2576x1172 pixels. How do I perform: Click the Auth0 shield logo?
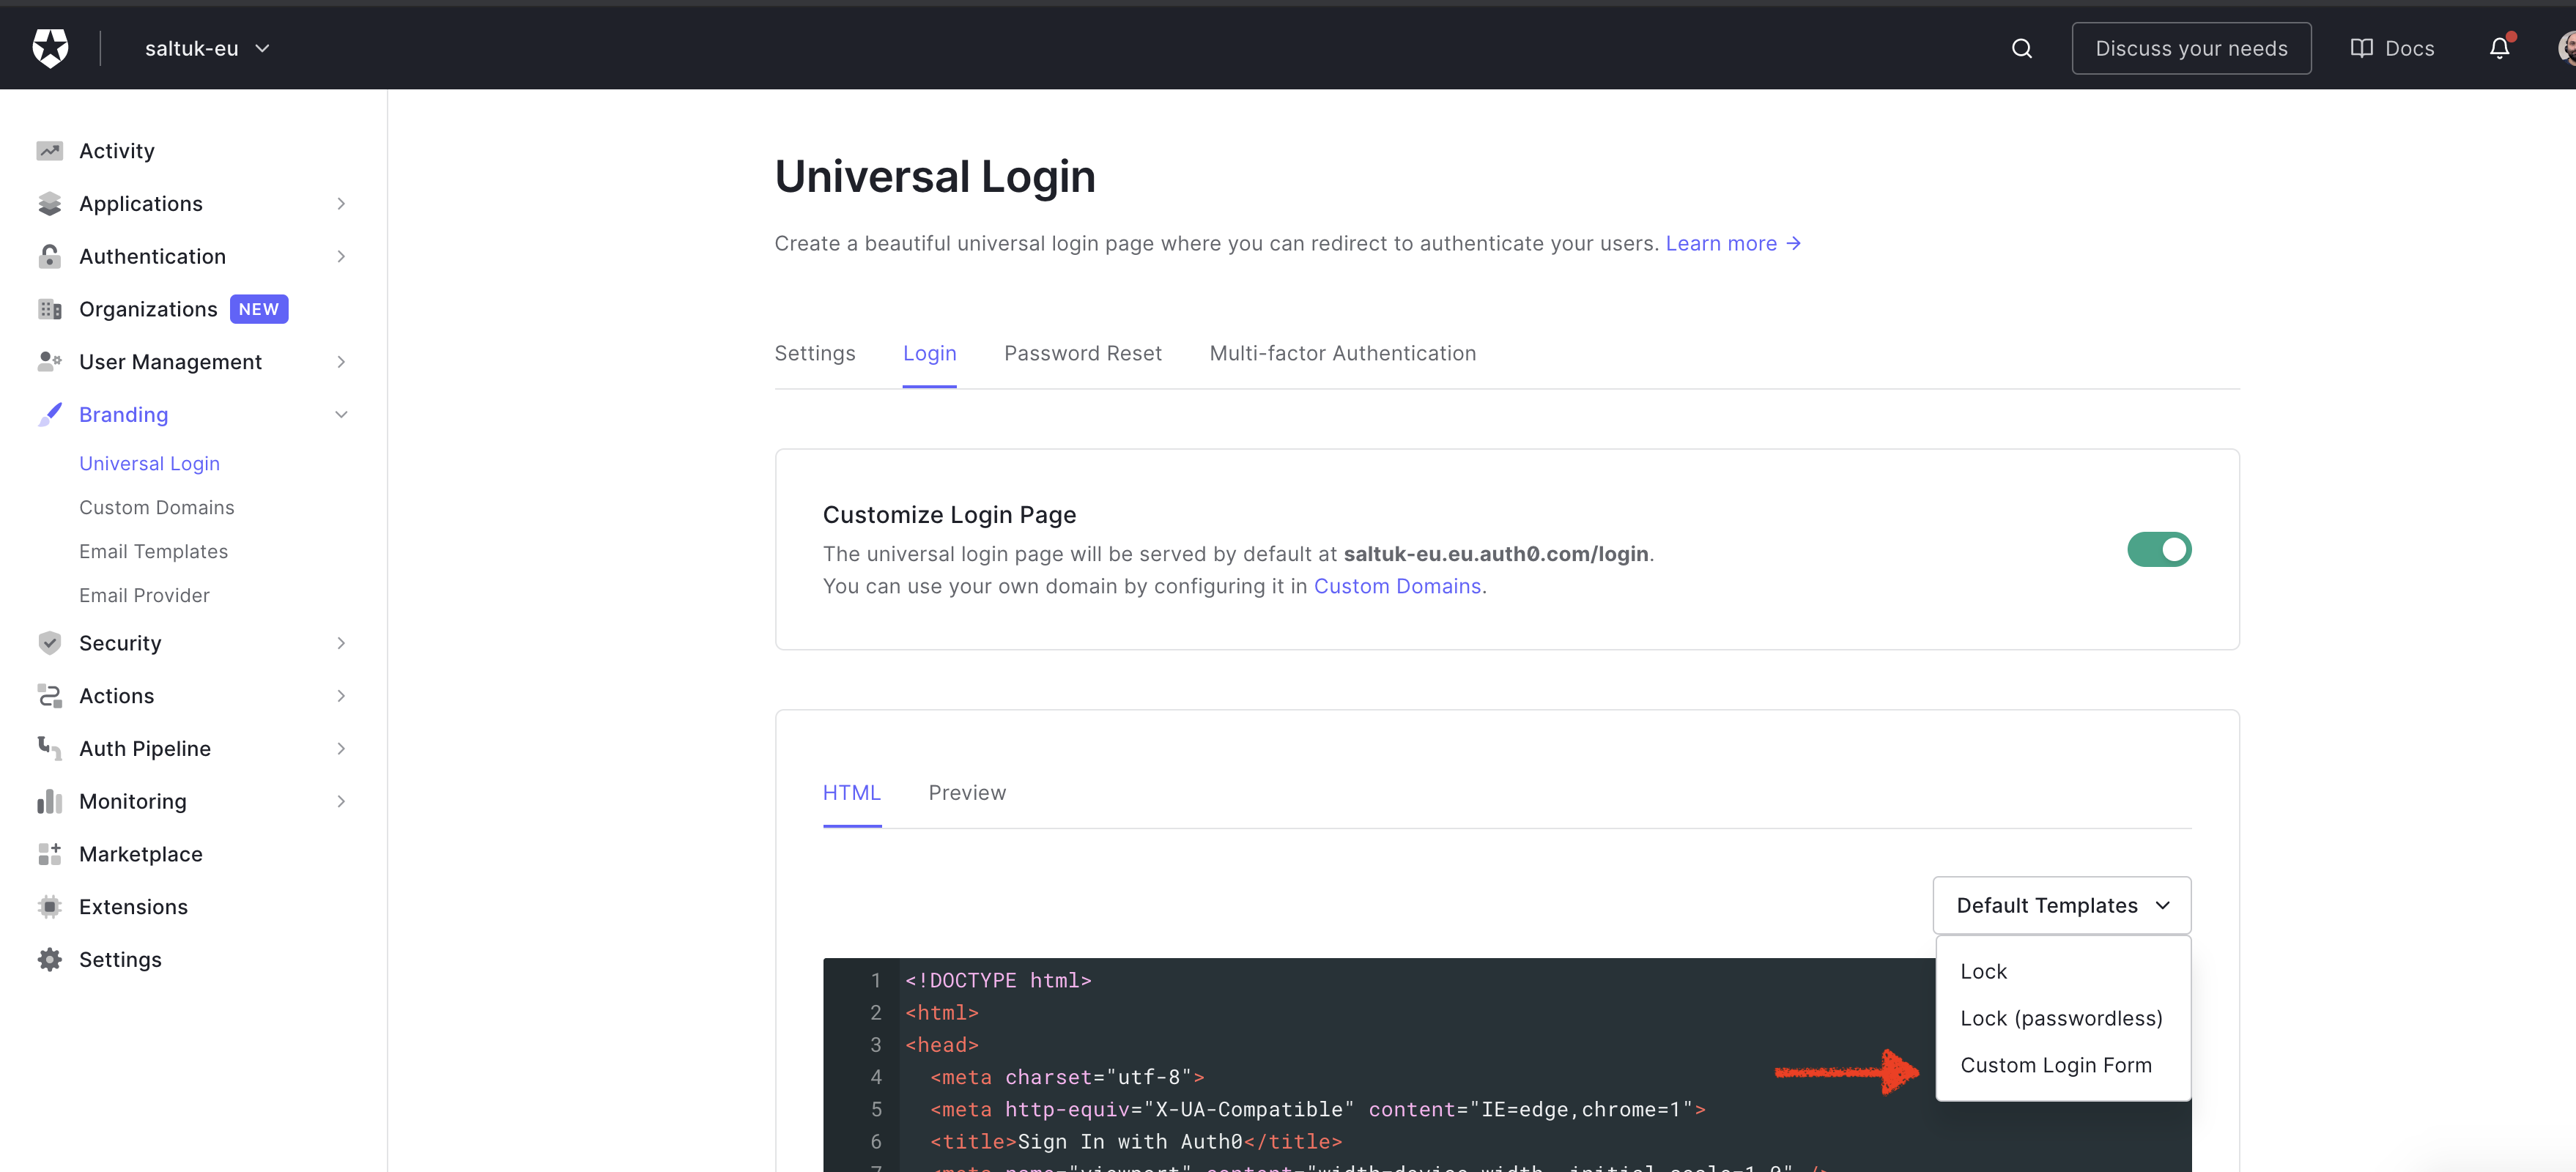tap(50, 48)
